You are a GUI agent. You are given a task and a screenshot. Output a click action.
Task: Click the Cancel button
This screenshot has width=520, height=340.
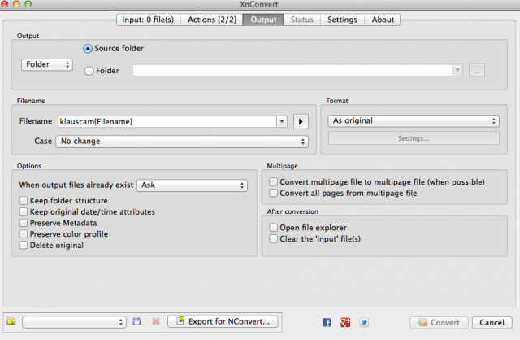click(x=492, y=323)
